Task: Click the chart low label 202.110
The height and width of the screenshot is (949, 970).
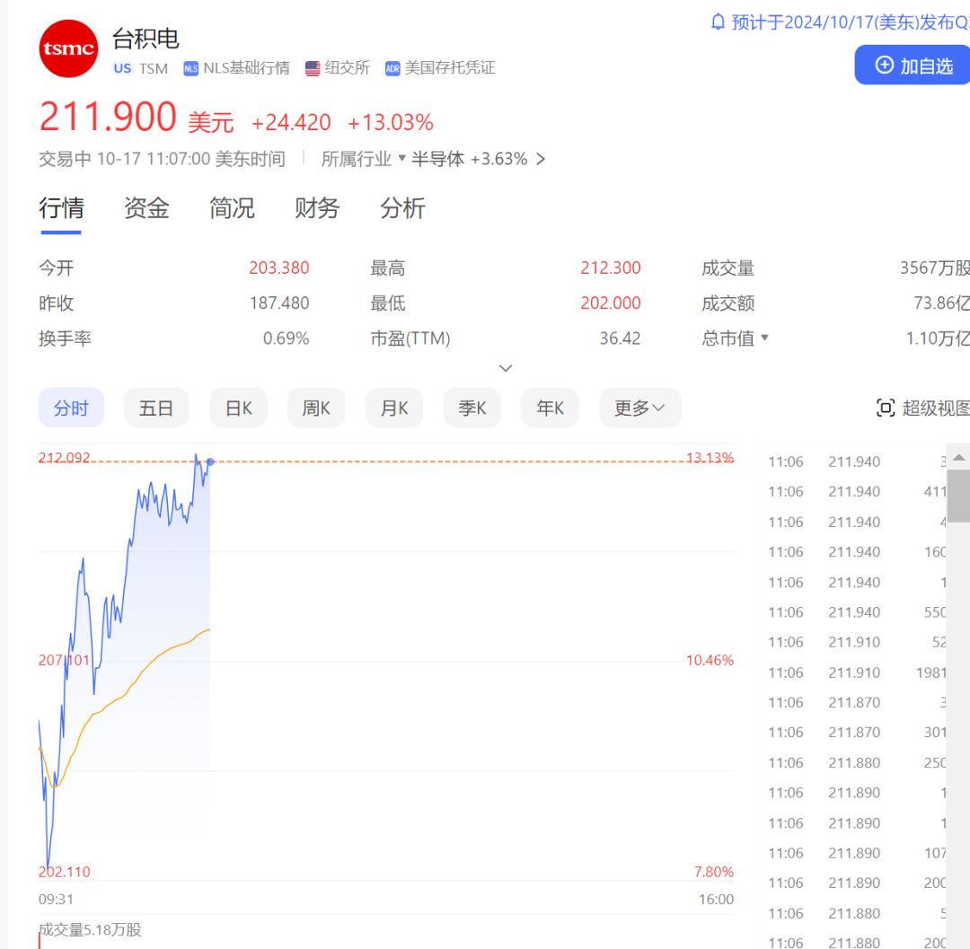Action: click(65, 872)
